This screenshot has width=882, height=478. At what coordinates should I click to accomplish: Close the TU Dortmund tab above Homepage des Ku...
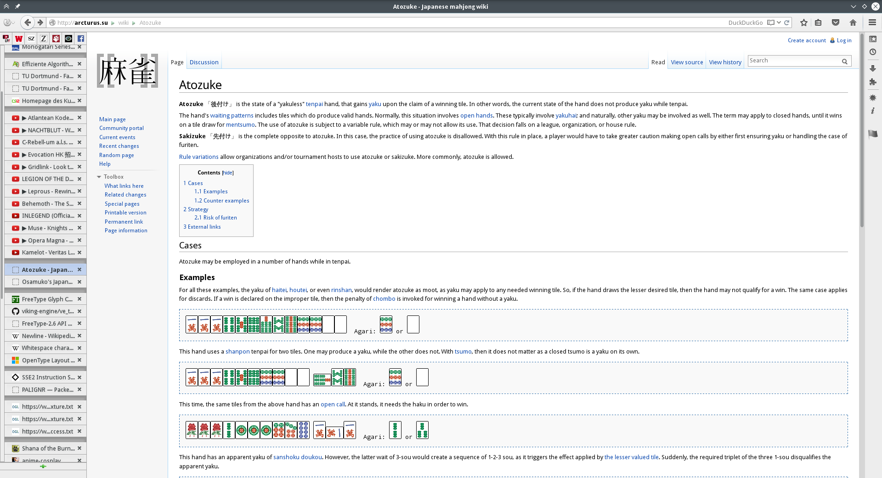click(79, 88)
